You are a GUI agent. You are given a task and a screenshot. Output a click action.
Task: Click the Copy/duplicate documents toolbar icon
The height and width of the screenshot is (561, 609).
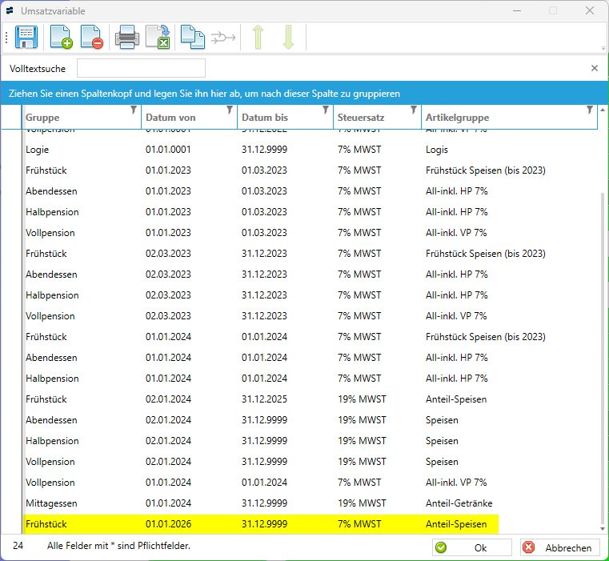click(x=192, y=38)
